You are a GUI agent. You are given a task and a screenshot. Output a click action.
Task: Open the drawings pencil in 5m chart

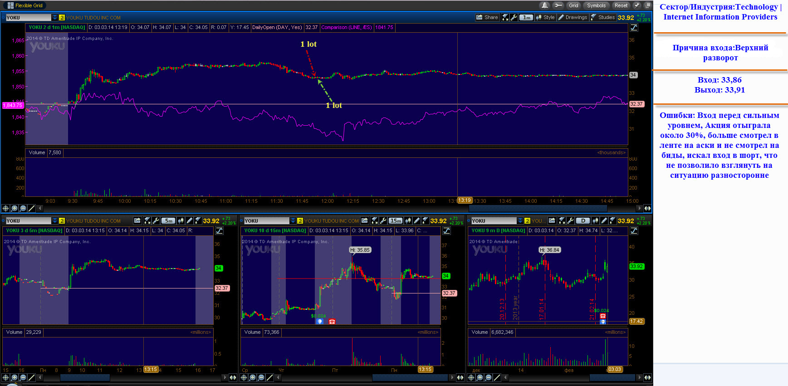pos(189,220)
